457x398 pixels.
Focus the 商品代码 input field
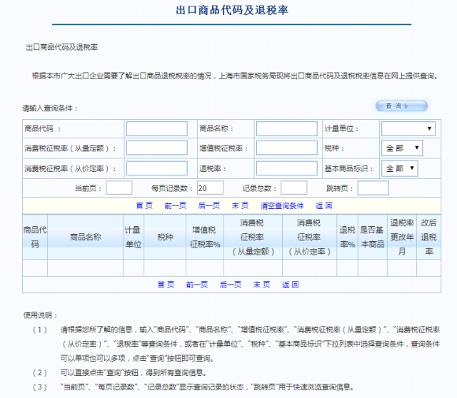[156, 128]
